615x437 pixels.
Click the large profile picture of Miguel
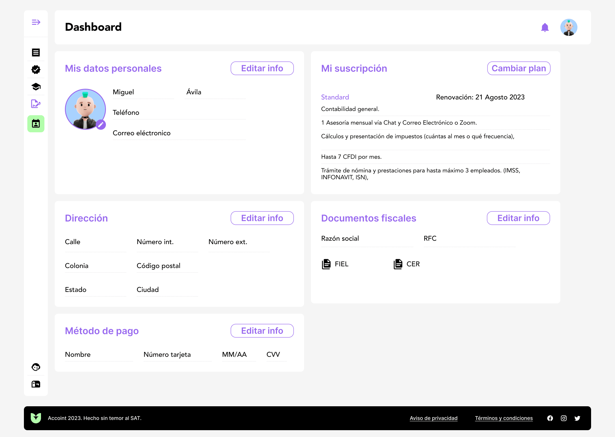point(85,109)
